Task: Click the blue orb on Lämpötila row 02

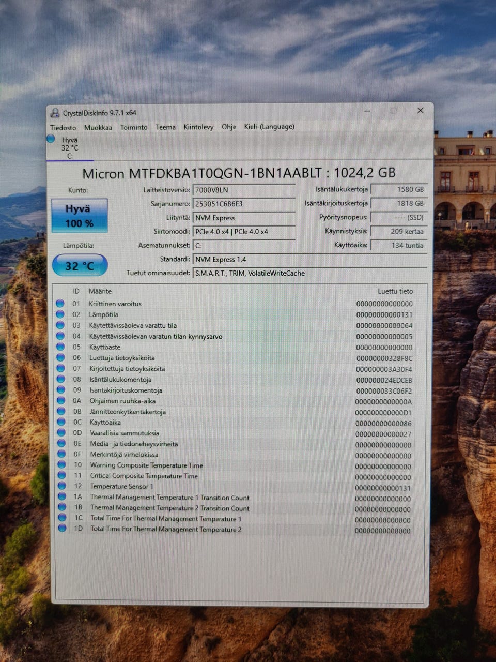Action: tap(60, 314)
